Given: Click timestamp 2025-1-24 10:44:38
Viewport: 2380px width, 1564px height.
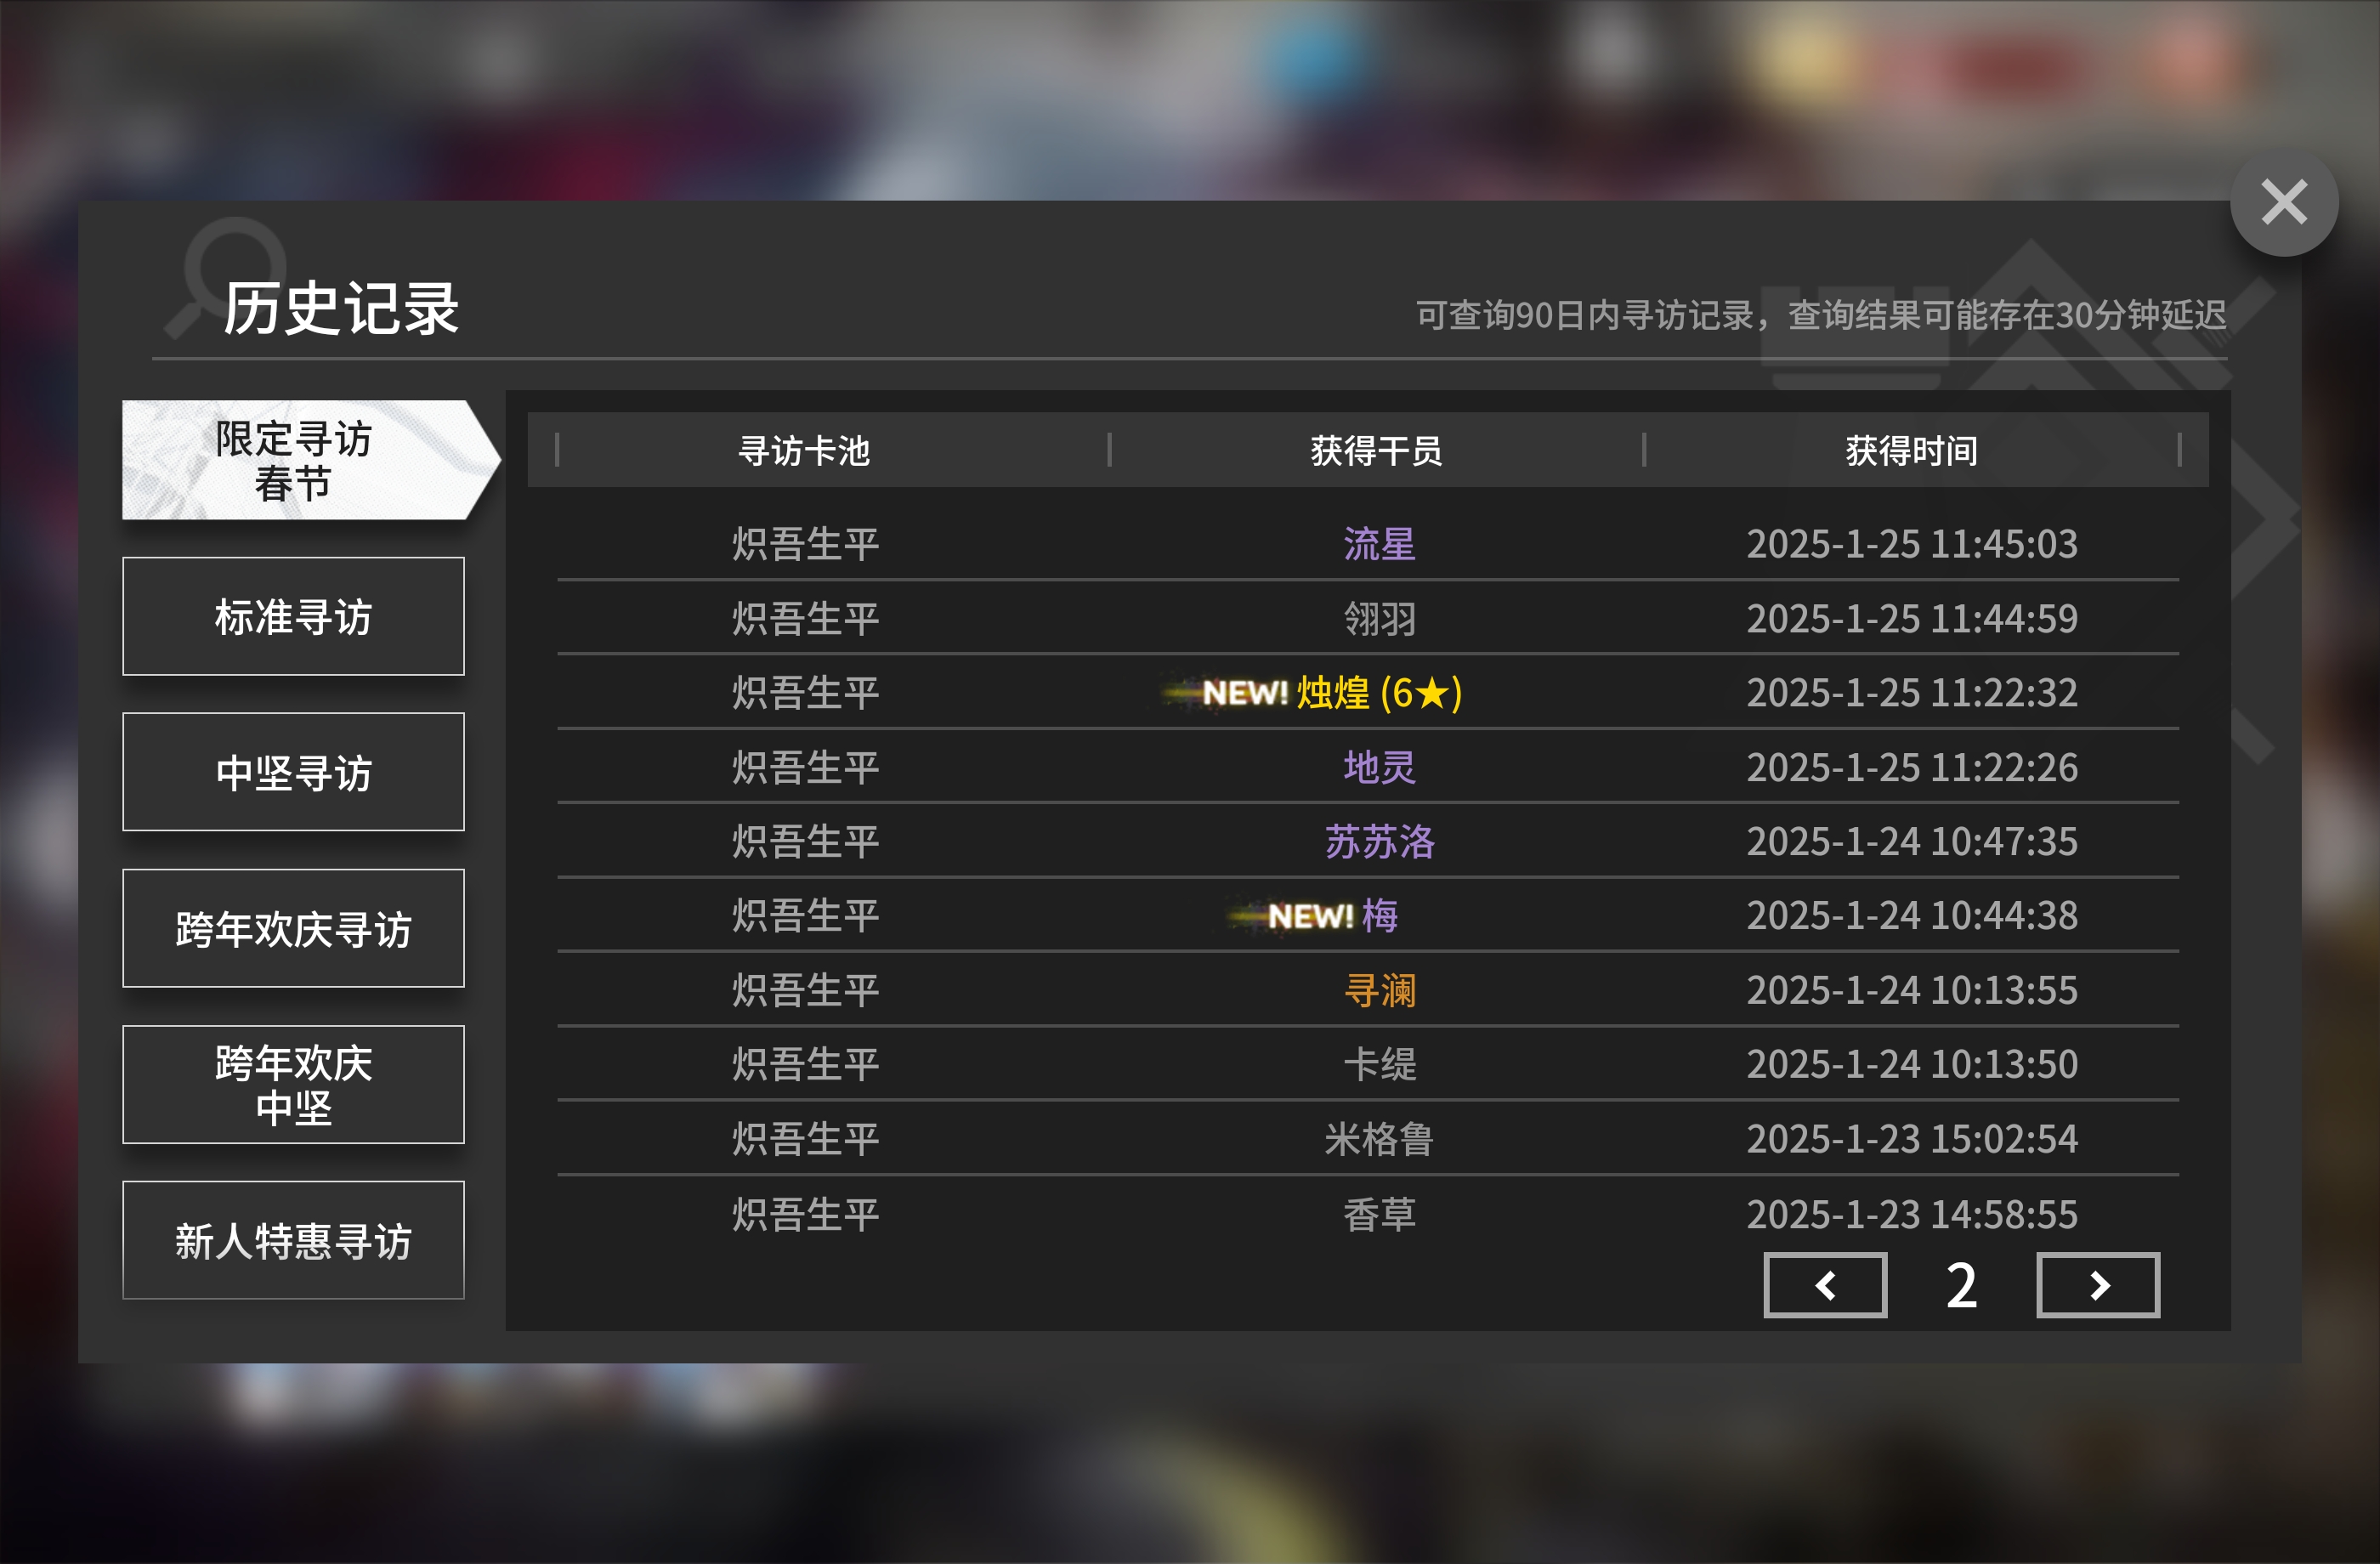Looking at the screenshot, I should 1911,915.
